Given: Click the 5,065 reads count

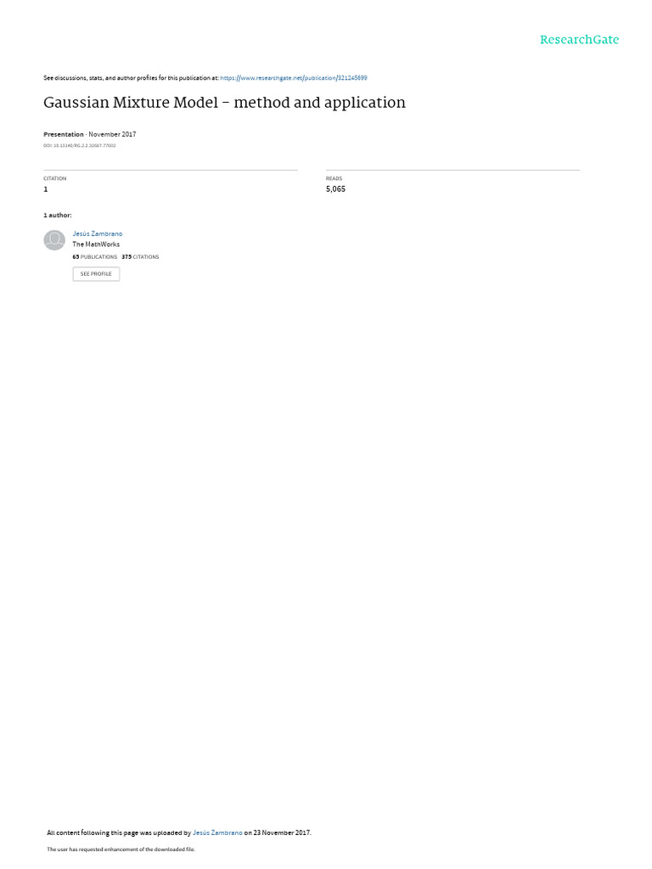Looking at the screenshot, I should click(x=335, y=189).
